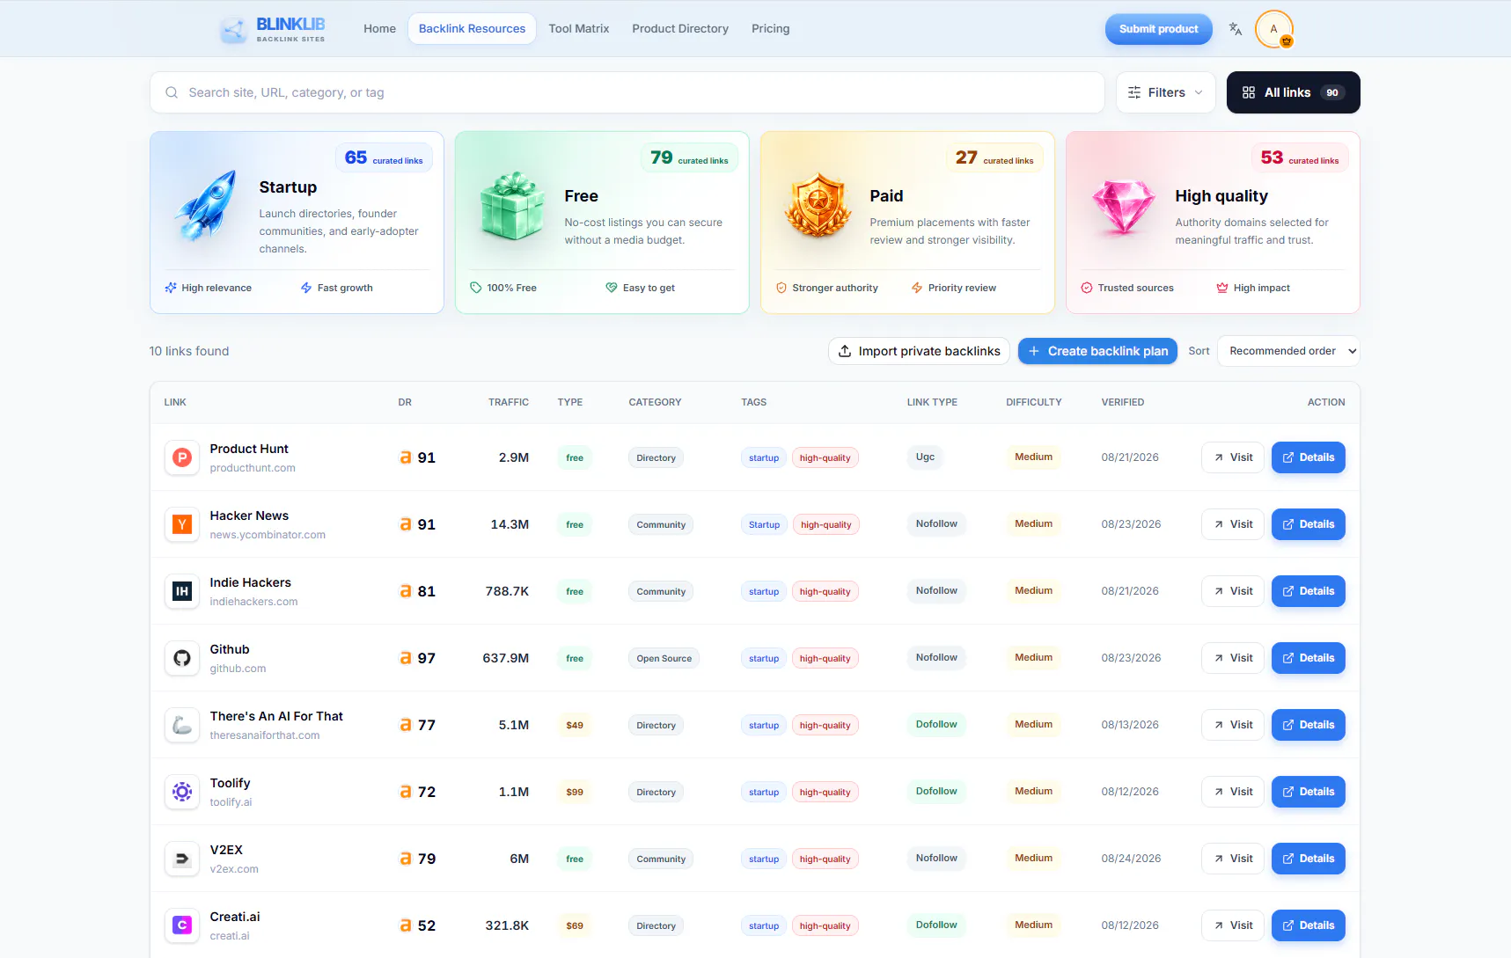Focus the site search input field
1511x958 pixels.
pos(627,92)
